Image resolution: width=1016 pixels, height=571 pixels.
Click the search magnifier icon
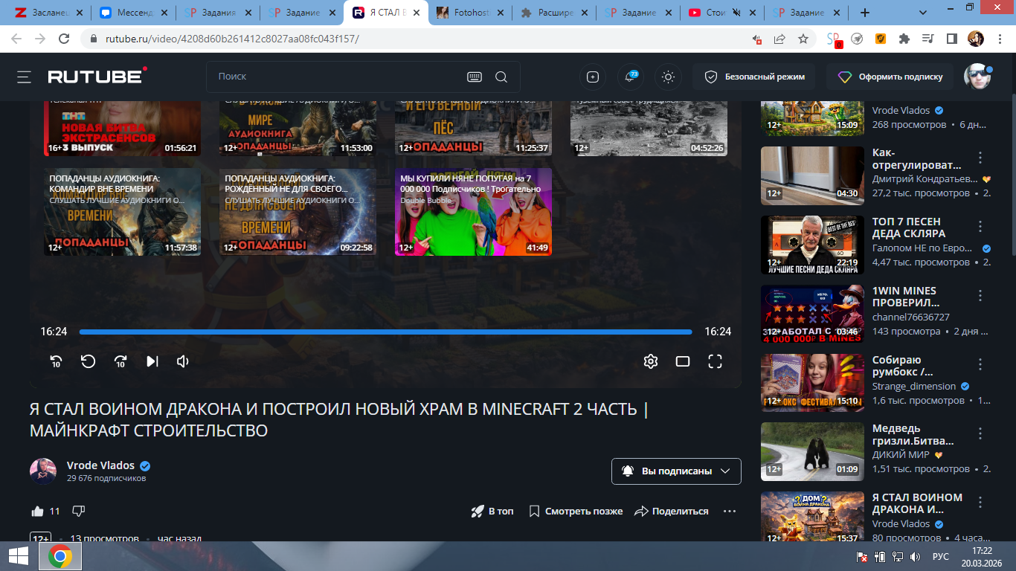coord(501,77)
